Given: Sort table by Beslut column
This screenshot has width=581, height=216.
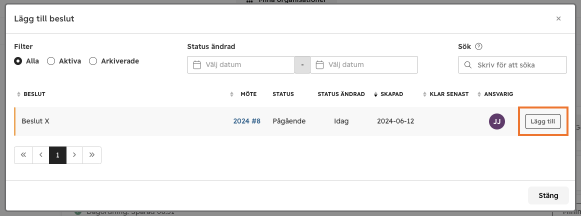Looking at the screenshot, I should tap(31, 94).
